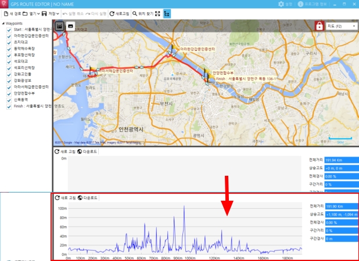The width and height of the screenshot is (359, 261).
Task: Click the 191.90 Km 전체거리 value
Action: 342,206
